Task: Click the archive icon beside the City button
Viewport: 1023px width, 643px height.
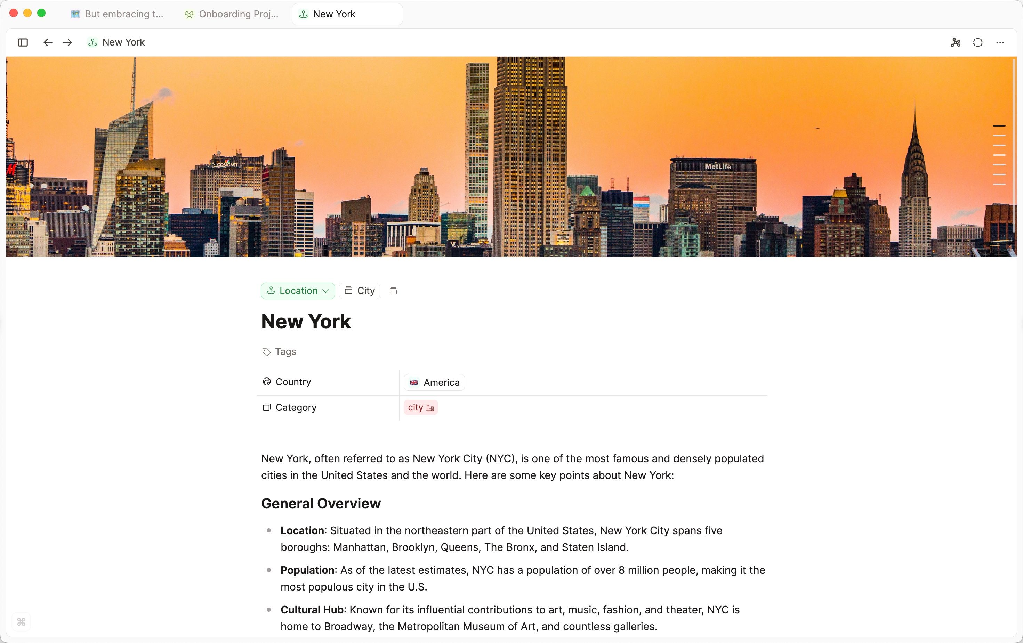Action: tap(393, 291)
